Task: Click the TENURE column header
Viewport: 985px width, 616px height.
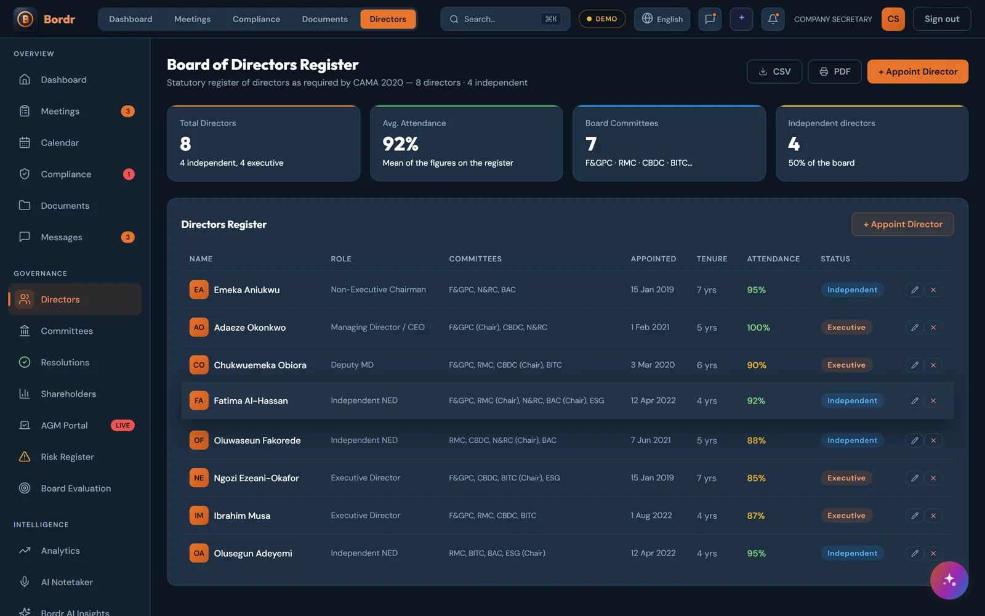Action: click(x=712, y=259)
